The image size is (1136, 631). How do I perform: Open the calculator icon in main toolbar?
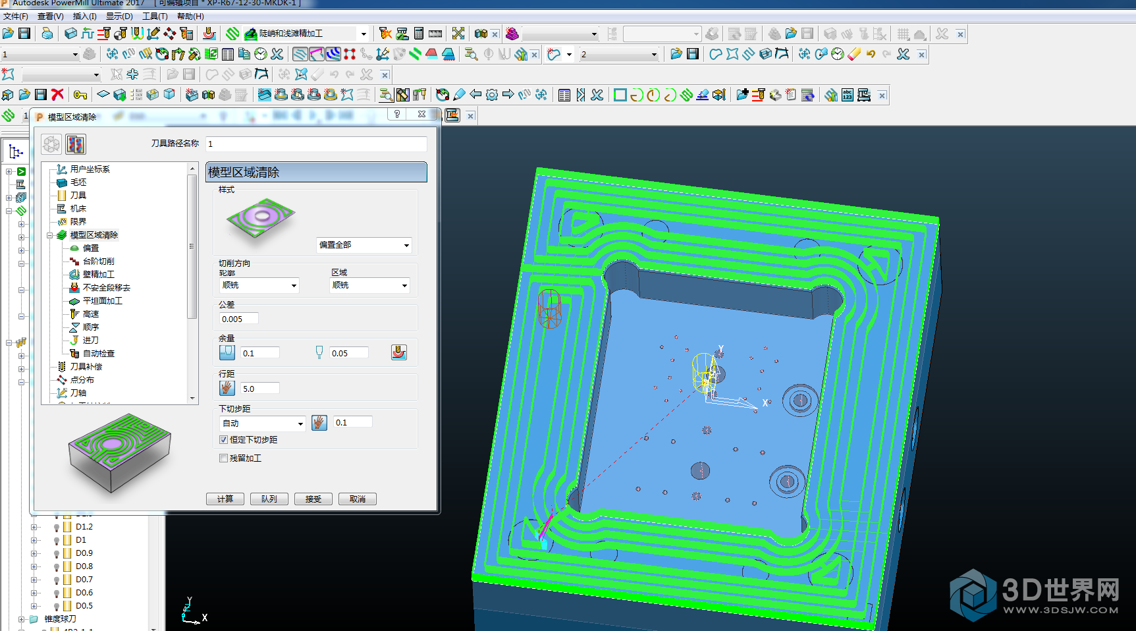click(418, 34)
